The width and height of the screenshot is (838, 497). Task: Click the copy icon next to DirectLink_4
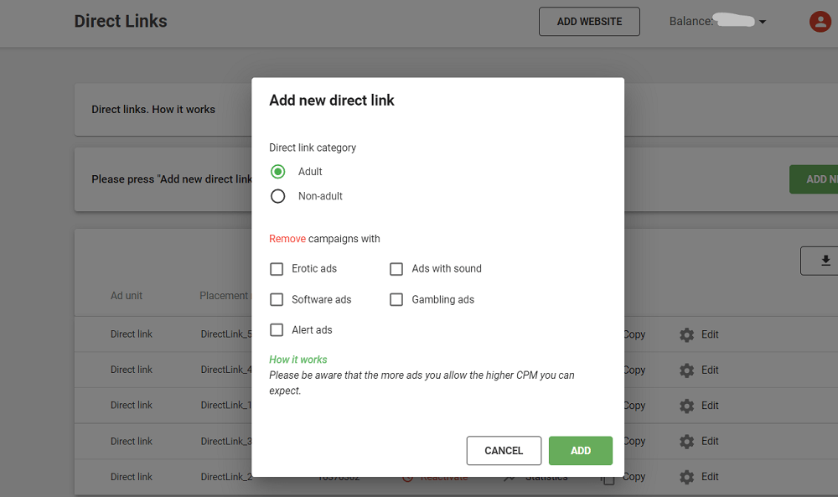coord(607,370)
